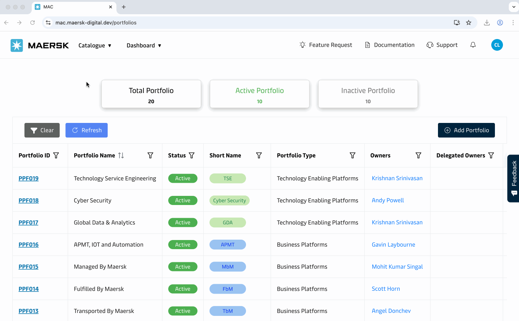519x321 pixels.
Task: Select the Inactive Portfolio card
Action: (368, 94)
